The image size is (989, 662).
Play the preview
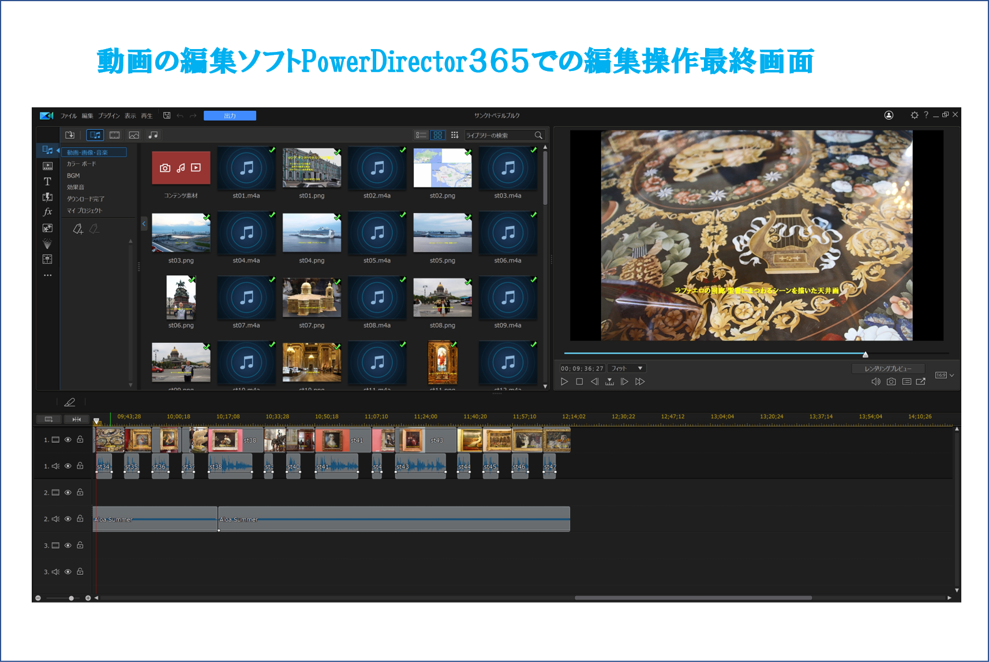click(x=564, y=382)
